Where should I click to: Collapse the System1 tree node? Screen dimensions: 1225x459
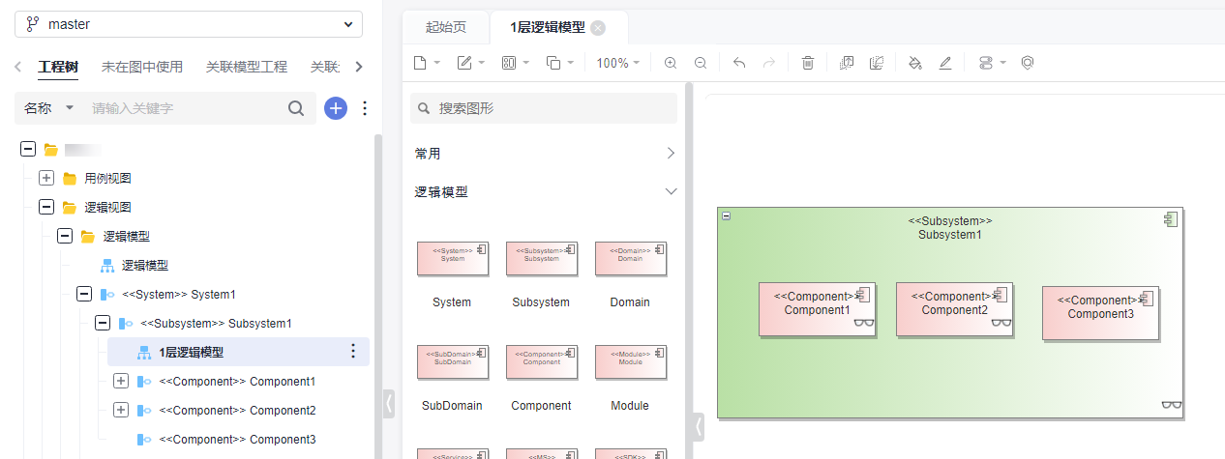pos(84,295)
